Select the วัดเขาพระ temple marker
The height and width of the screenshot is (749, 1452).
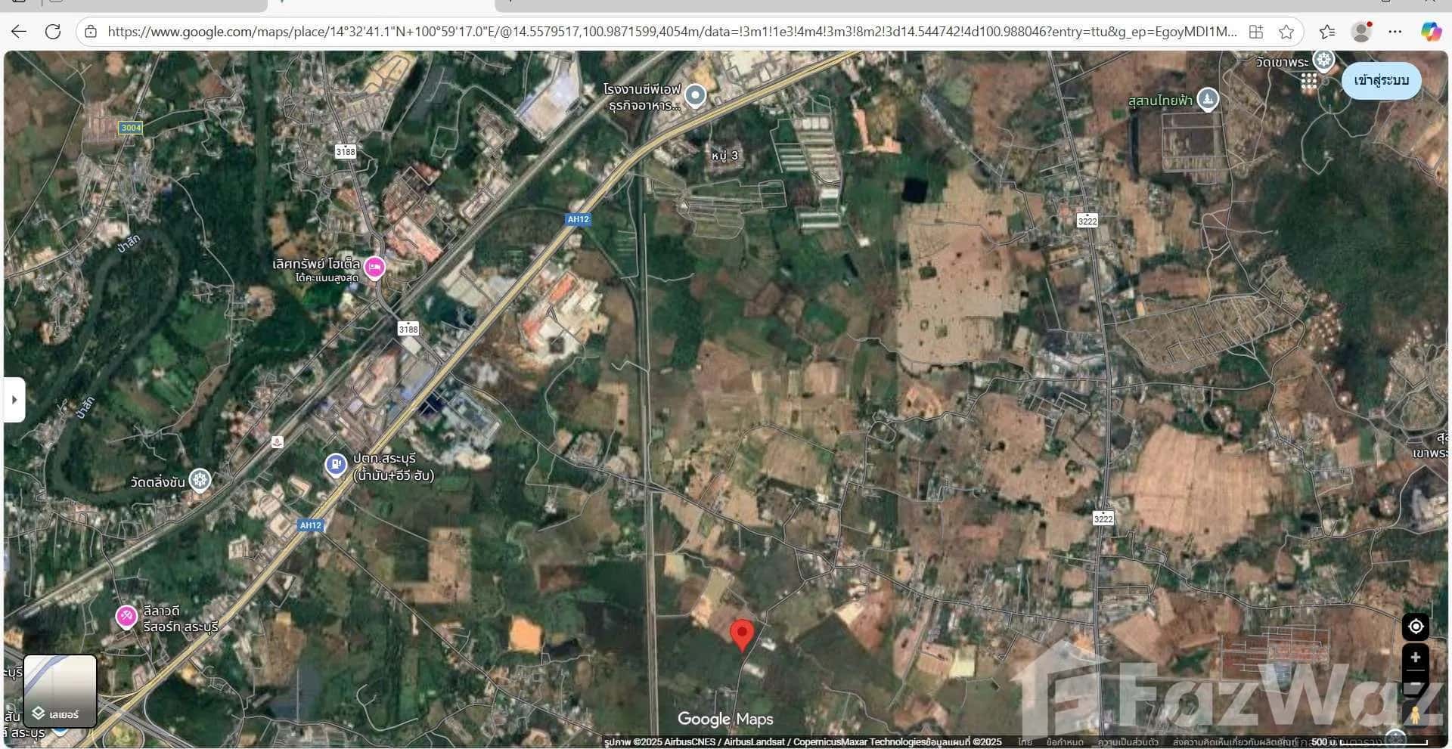click(x=1322, y=60)
